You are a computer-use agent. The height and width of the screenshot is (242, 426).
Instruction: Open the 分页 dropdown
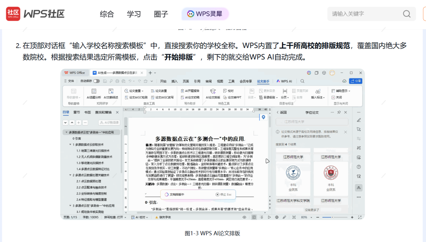[285, 94]
